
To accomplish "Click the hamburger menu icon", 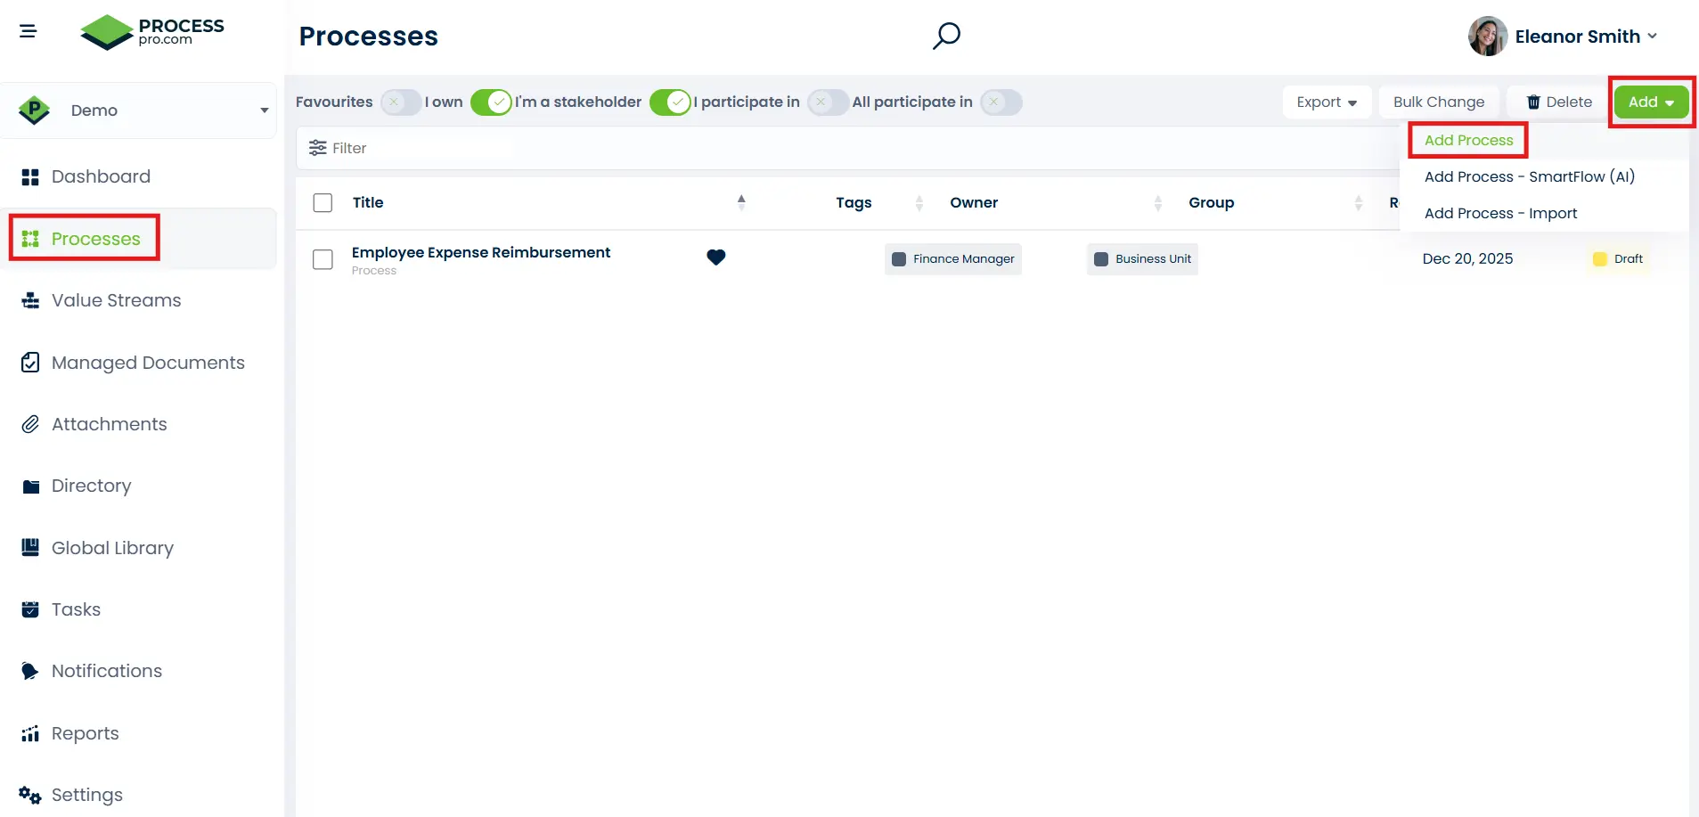I will (29, 31).
